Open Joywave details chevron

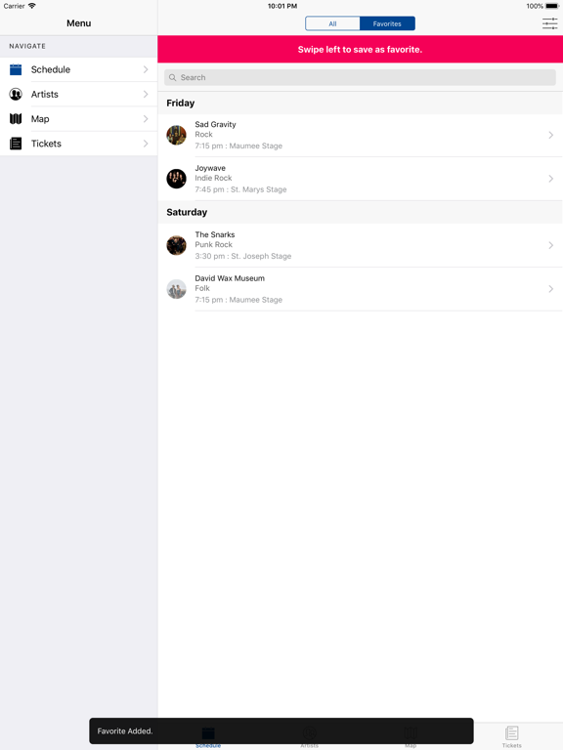551,179
